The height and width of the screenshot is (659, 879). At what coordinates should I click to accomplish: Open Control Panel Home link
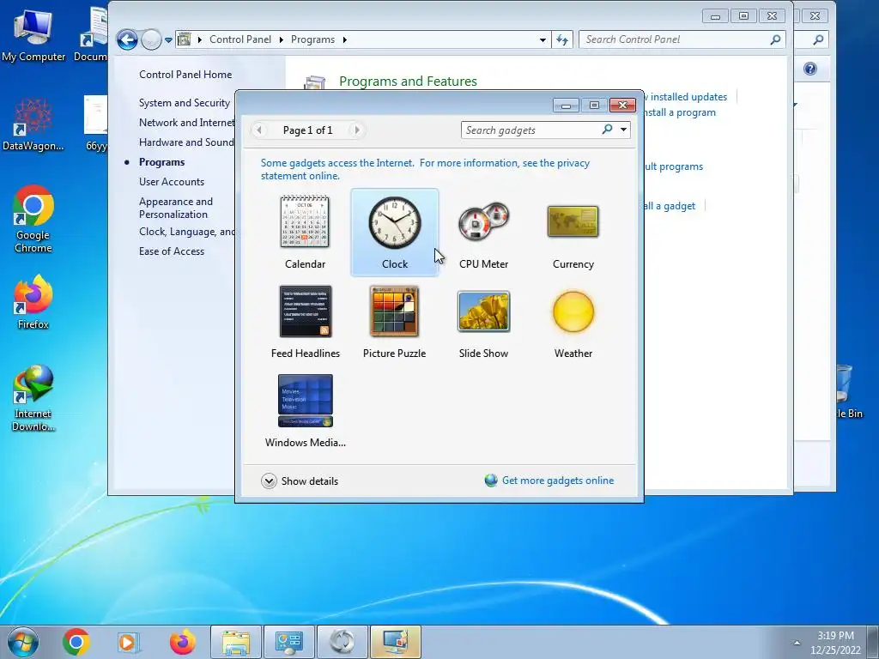[x=185, y=74]
